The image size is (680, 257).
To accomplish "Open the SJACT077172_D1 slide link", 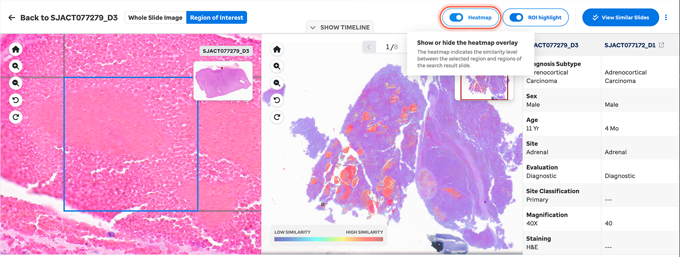I will (x=630, y=45).
